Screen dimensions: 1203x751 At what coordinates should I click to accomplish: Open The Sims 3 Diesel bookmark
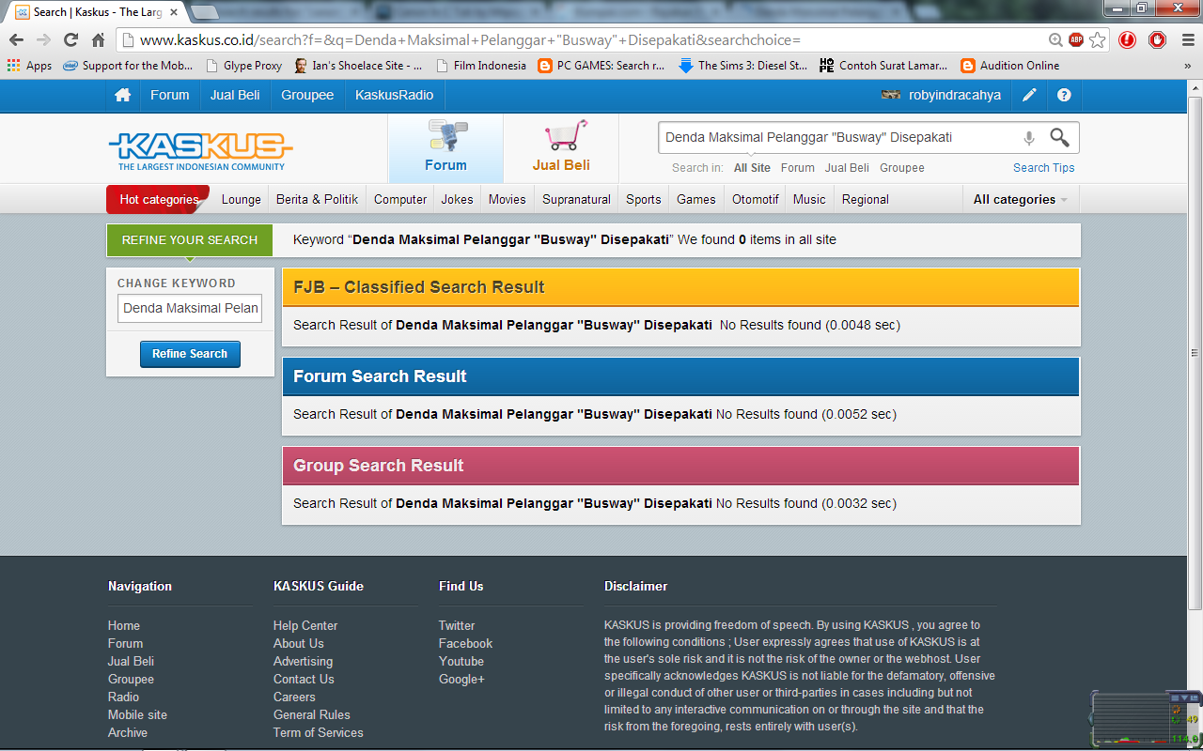[x=743, y=66]
